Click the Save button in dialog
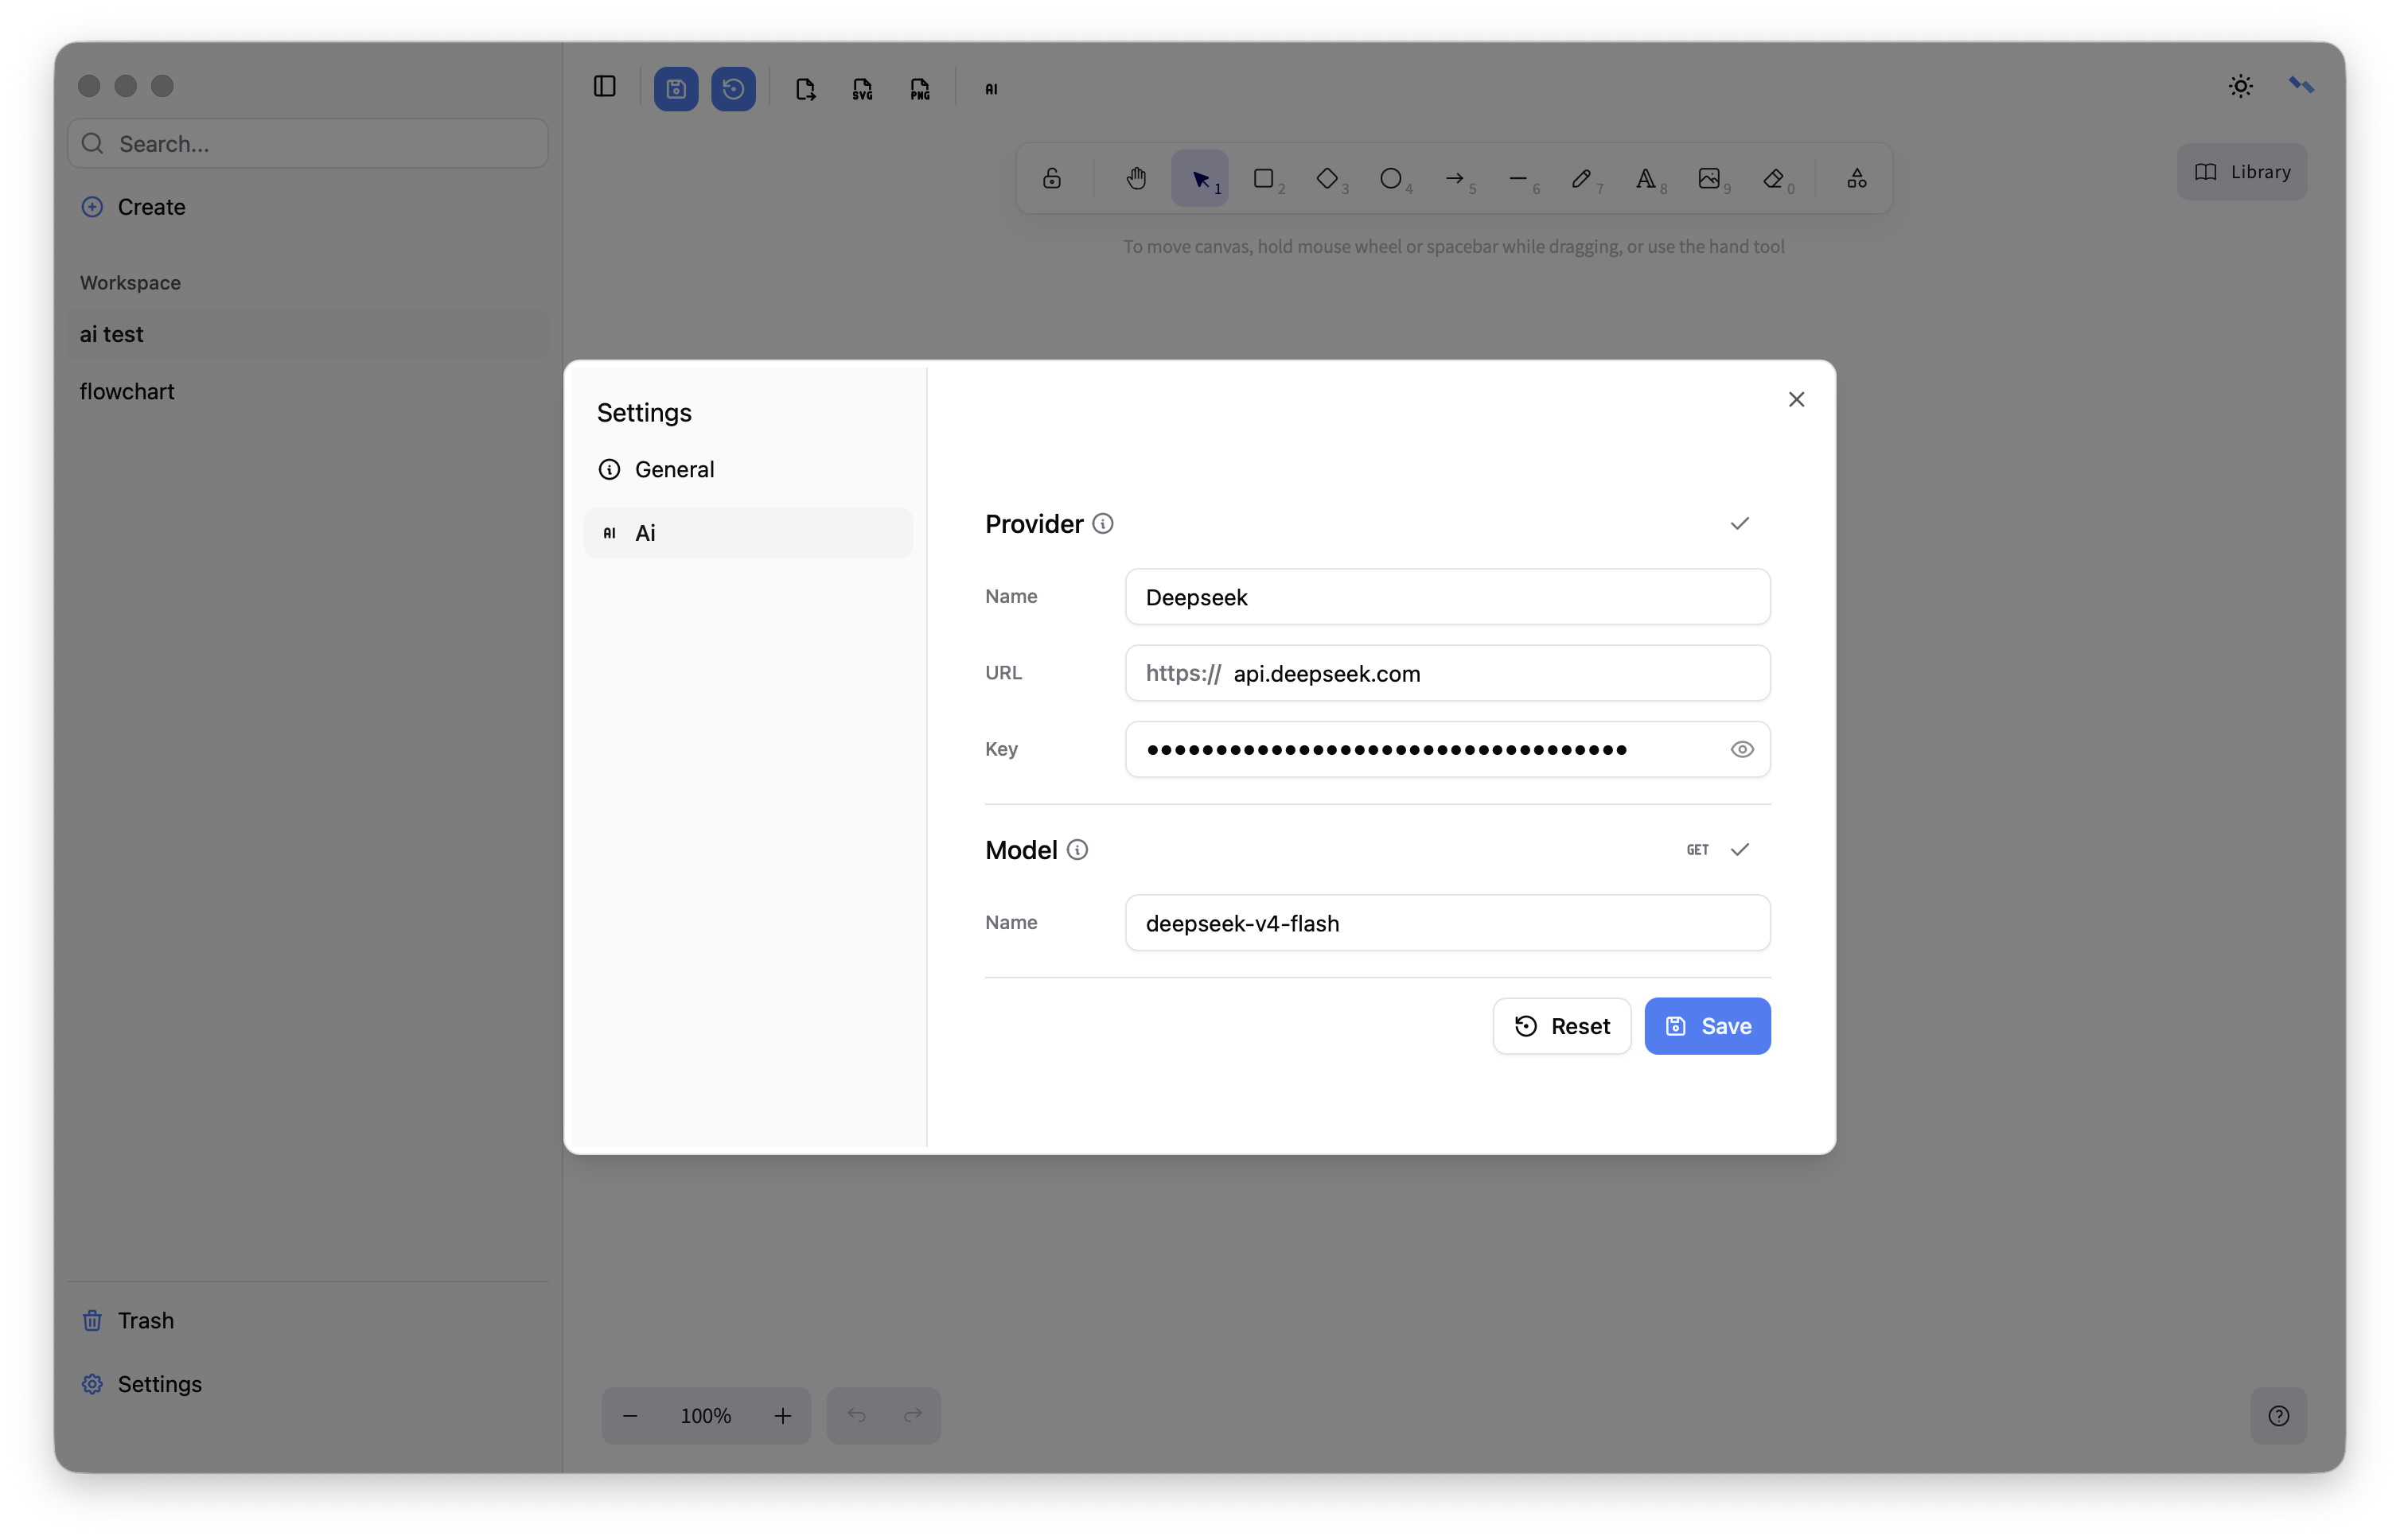 [1707, 1026]
